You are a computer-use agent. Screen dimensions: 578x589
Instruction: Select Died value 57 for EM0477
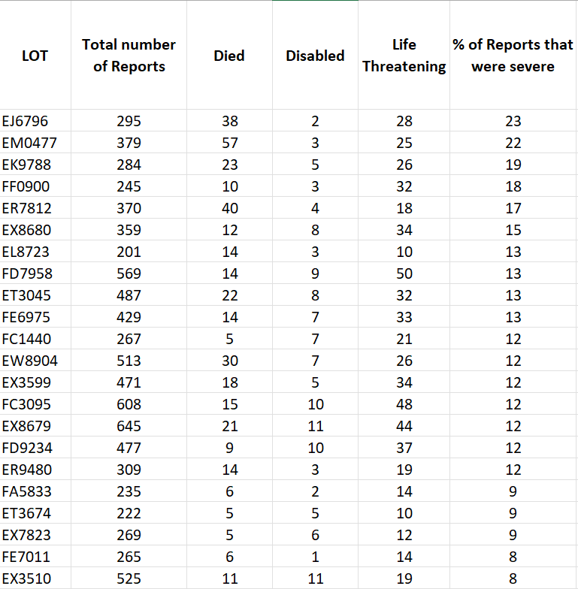click(229, 143)
